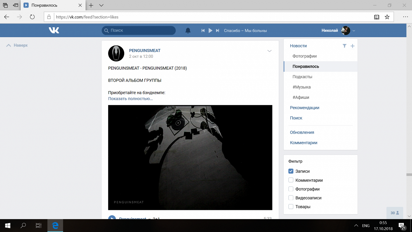Click the ENG language indicator

(366, 226)
